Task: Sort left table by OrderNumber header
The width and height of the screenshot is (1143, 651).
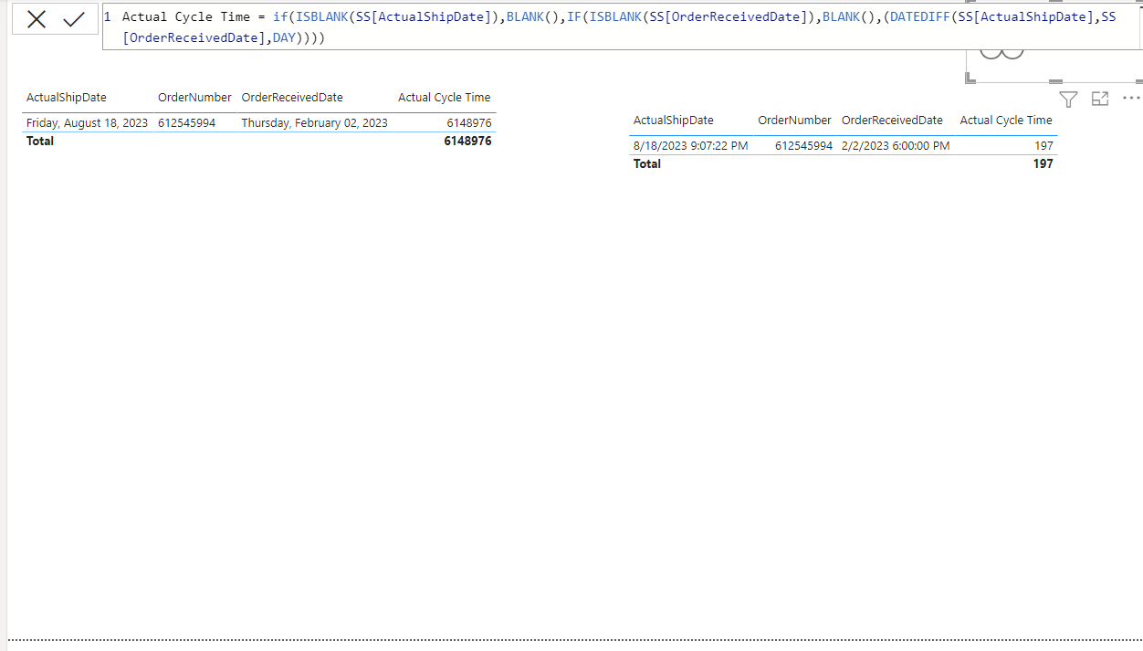Action: coord(194,98)
